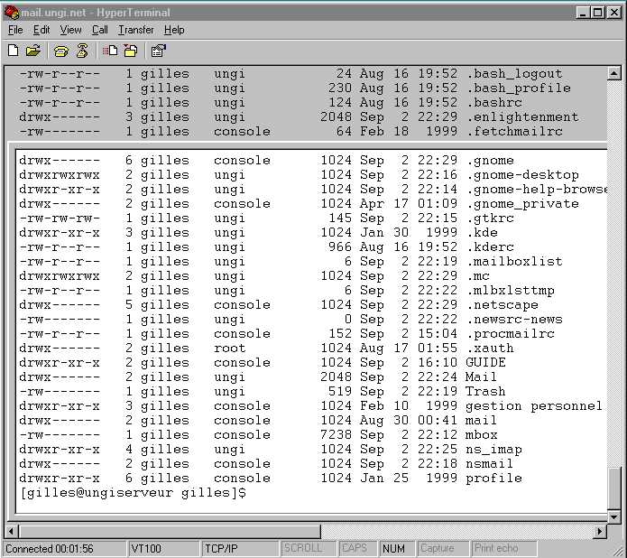Click the nsmail directory name
The image size is (627, 558).
point(490,463)
